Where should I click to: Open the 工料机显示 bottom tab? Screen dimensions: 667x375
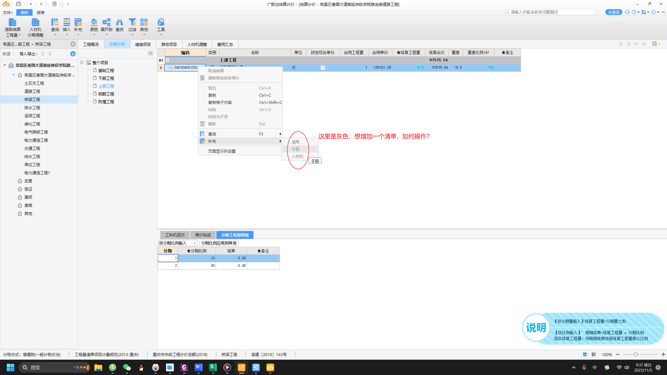pyautogui.click(x=175, y=235)
